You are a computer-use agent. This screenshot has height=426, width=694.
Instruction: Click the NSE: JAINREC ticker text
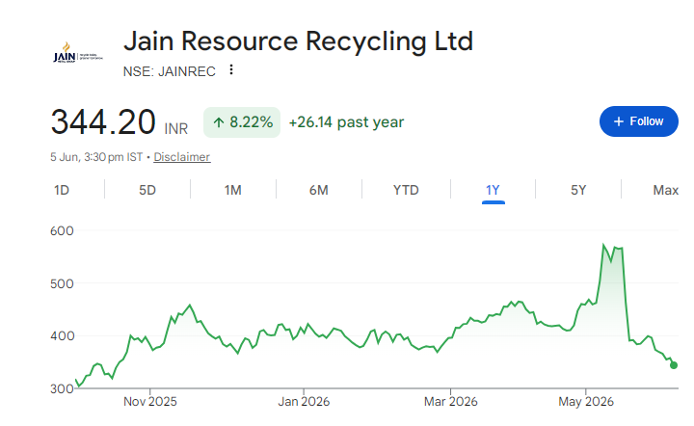pyautogui.click(x=169, y=71)
